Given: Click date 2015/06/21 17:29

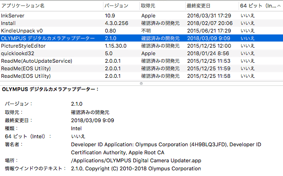Looking at the screenshot, I should tap(209, 31).
